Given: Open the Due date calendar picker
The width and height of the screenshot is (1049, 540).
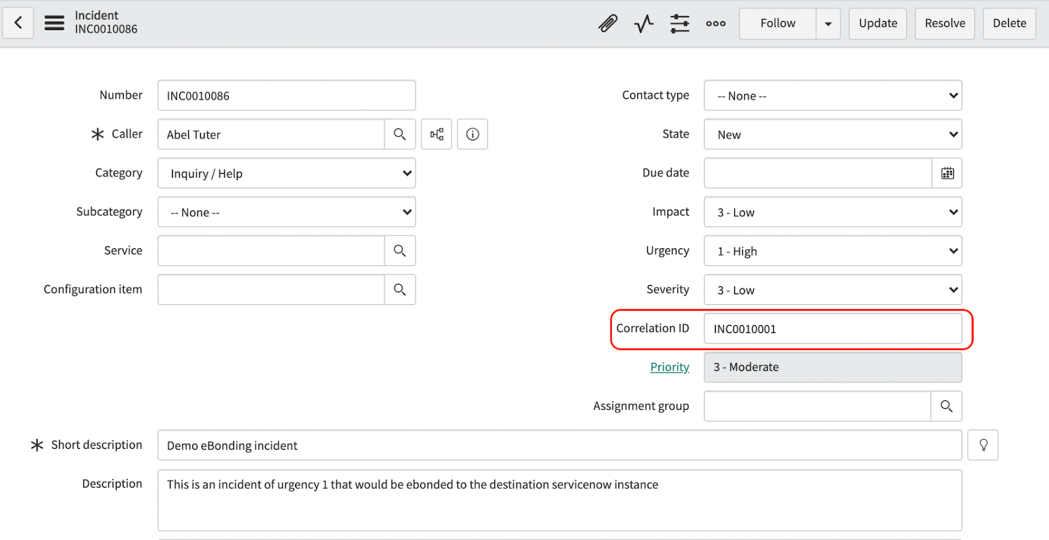Looking at the screenshot, I should click(947, 173).
